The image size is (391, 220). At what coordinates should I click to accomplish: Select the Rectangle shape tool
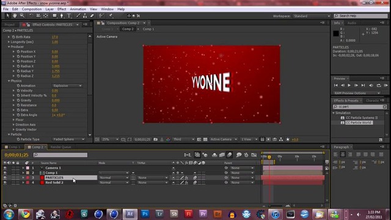pyautogui.click(x=54, y=16)
